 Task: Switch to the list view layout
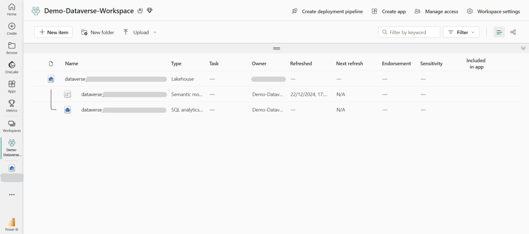tap(499, 32)
